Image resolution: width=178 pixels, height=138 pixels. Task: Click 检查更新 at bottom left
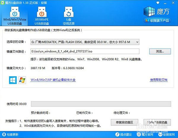pyautogui.click(x=12, y=135)
